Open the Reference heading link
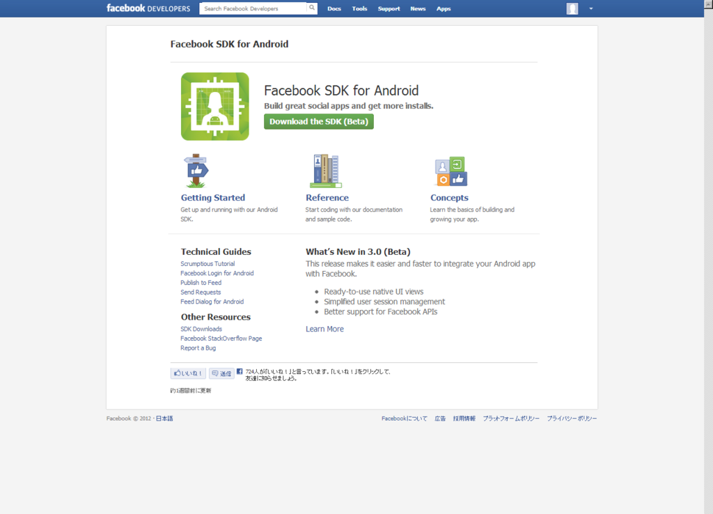The height and width of the screenshot is (514, 713). click(x=327, y=197)
